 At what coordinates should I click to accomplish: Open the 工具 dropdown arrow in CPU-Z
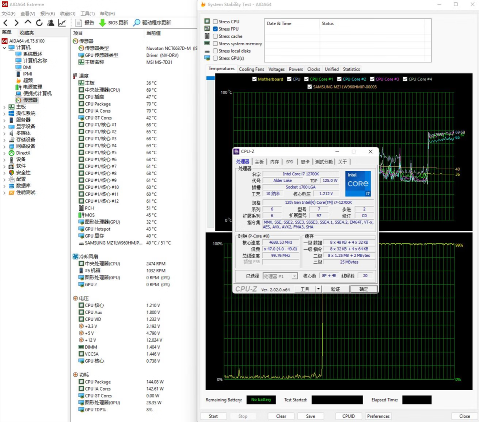click(x=318, y=289)
